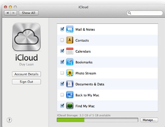The image size is (165, 127).
Task: Click the 'Calendars' label
Action: tap(83, 51)
